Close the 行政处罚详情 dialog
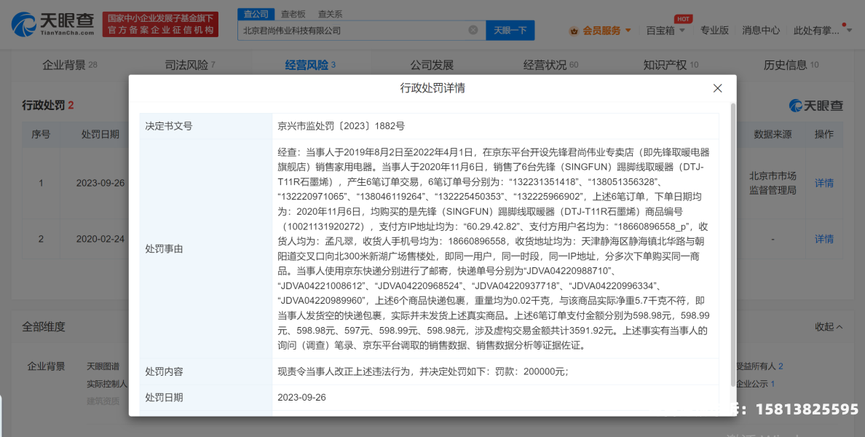The height and width of the screenshot is (437, 865). pyautogui.click(x=717, y=88)
